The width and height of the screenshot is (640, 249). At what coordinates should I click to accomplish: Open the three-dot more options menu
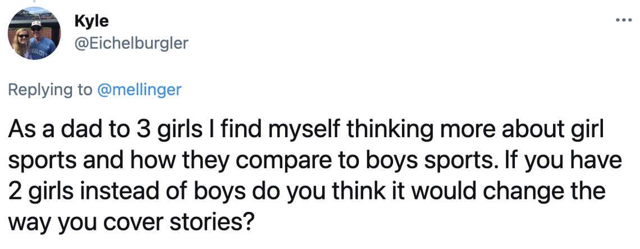[624, 21]
